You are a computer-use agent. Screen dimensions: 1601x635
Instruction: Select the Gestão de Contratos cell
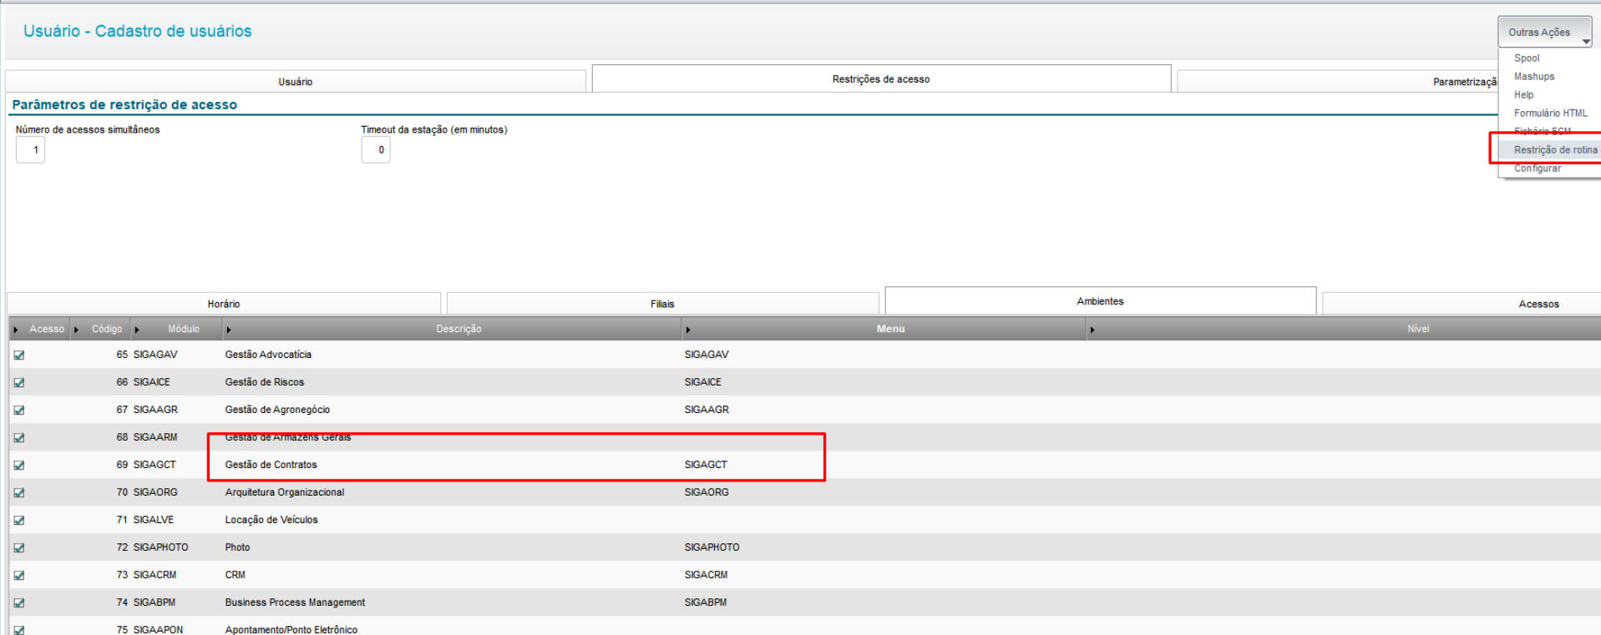[x=271, y=465]
